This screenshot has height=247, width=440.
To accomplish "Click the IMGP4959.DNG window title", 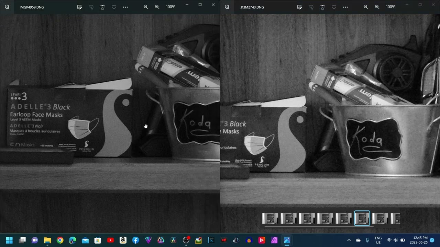I will 32,7.
